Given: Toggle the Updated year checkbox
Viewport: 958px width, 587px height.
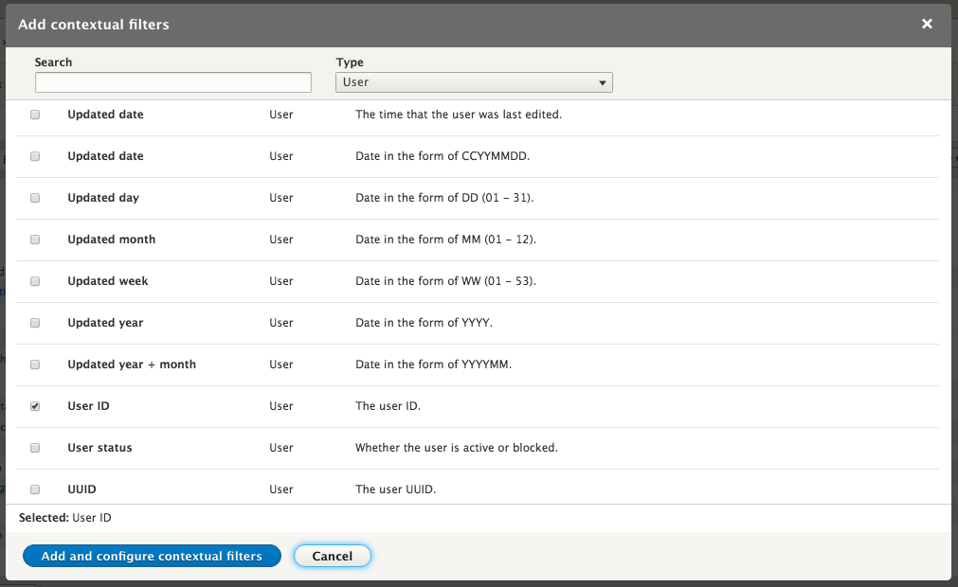Looking at the screenshot, I should pyautogui.click(x=35, y=323).
